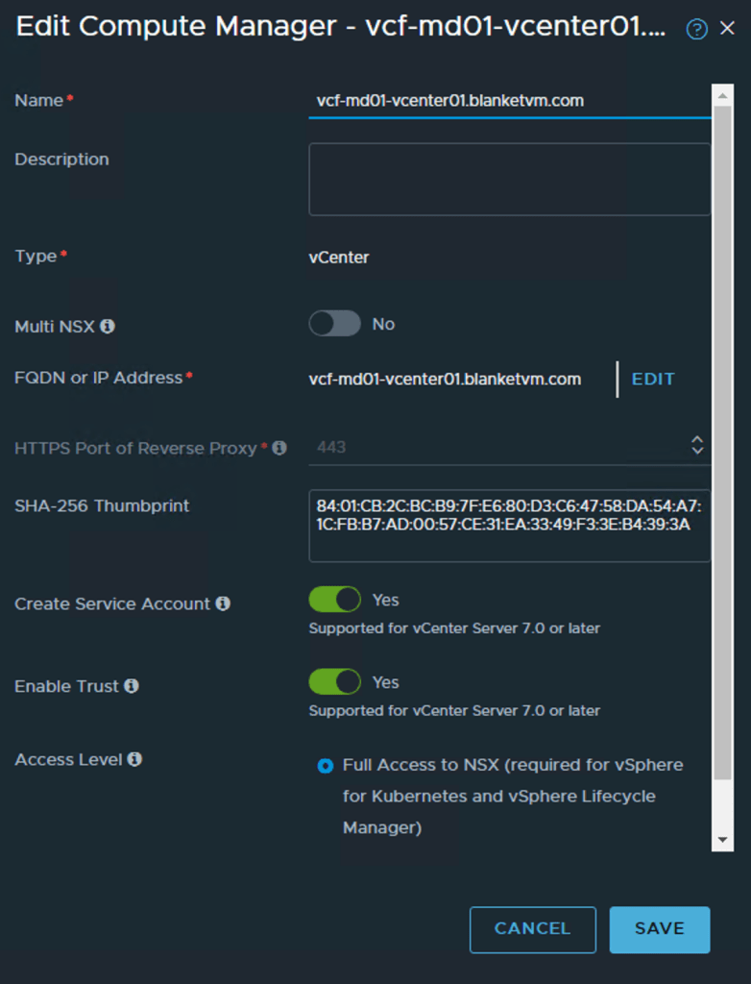Click into the Description text area

click(x=509, y=180)
